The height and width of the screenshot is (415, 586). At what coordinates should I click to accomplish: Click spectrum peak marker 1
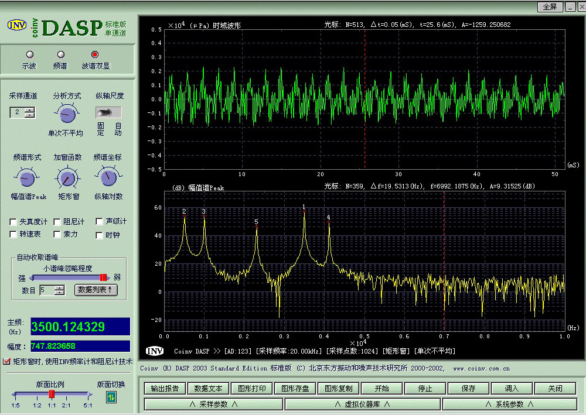pyautogui.click(x=304, y=211)
